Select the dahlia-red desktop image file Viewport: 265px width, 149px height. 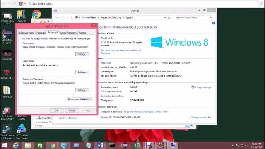(x=7, y=74)
